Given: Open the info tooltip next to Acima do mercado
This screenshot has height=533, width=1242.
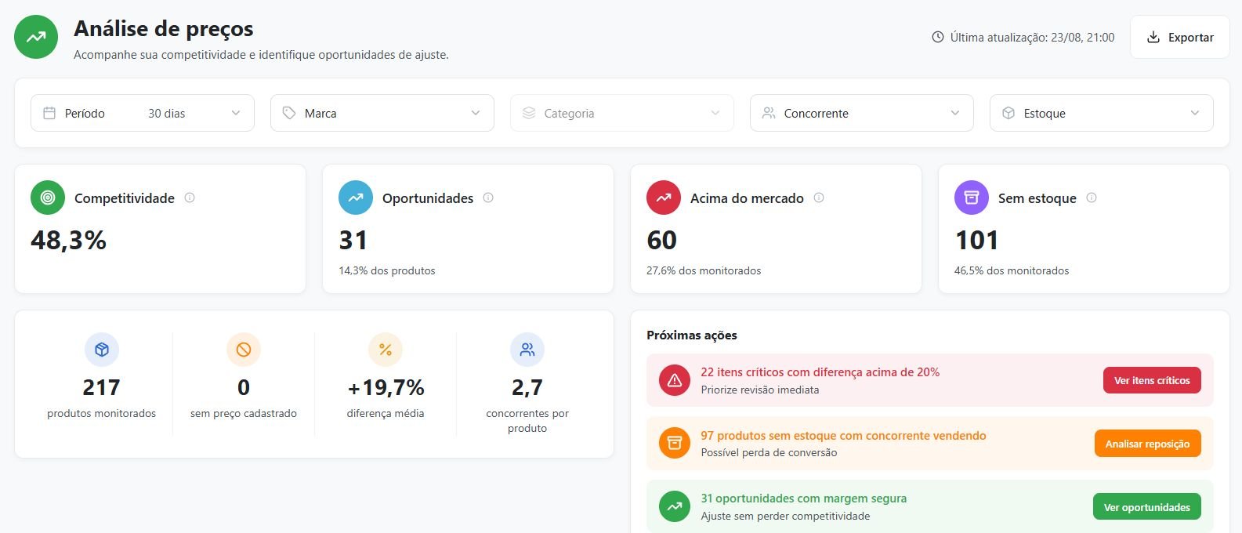Looking at the screenshot, I should pyautogui.click(x=819, y=198).
